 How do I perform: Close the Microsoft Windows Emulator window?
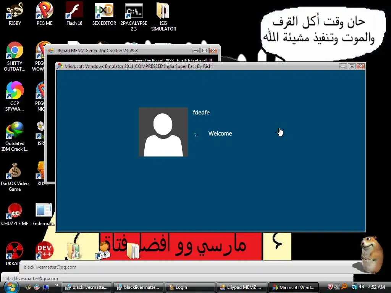[360, 66]
